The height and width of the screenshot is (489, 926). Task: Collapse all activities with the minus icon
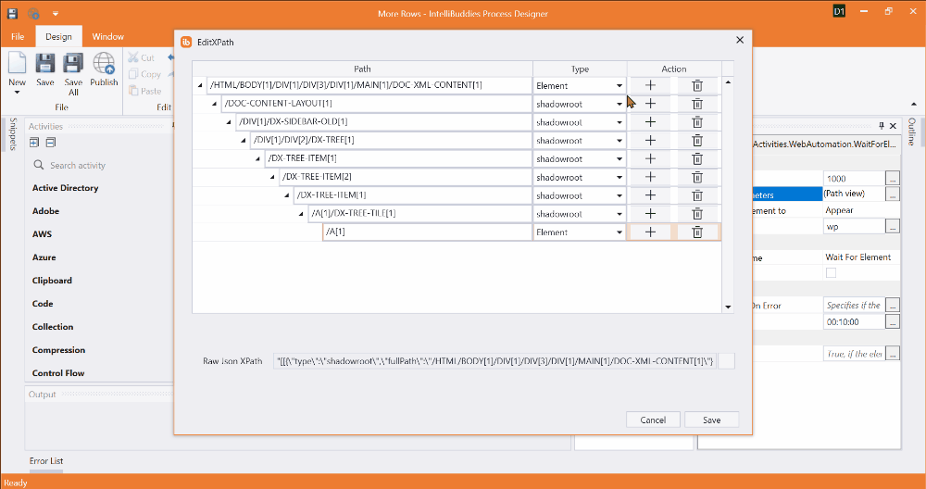pyautogui.click(x=50, y=143)
